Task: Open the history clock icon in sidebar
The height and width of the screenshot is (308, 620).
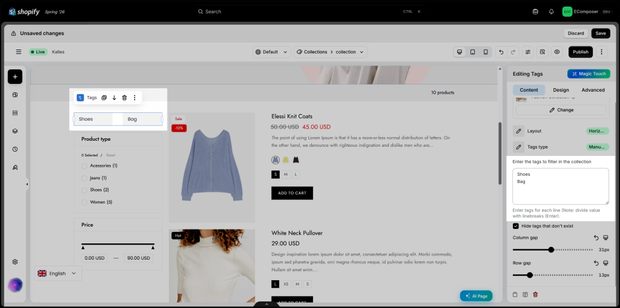Action: pyautogui.click(x=15, y=149)
